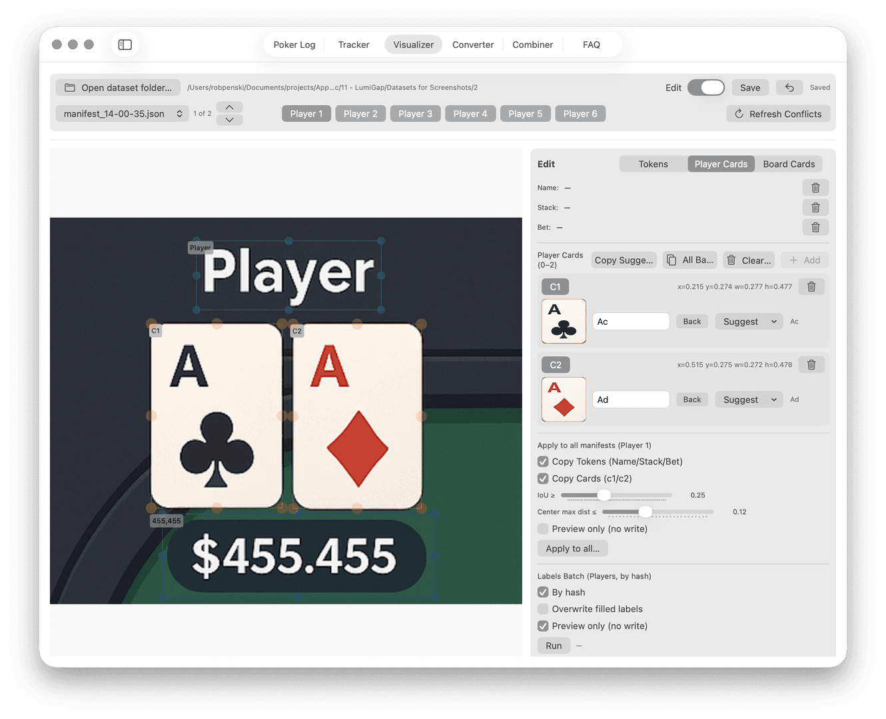
Task: Expand the Suggest dropdown for card C2
Action: click(x=749, y=399)
